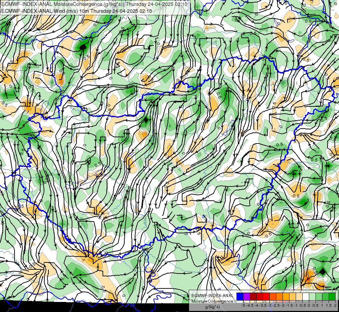This screenshot has width=339, height=312.
Task: Click the legend tick label -4
Action: (x=256, y=305)
